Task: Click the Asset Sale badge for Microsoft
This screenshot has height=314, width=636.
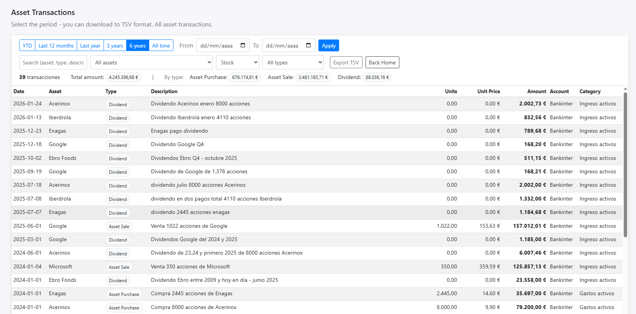Action: (119, 267)
